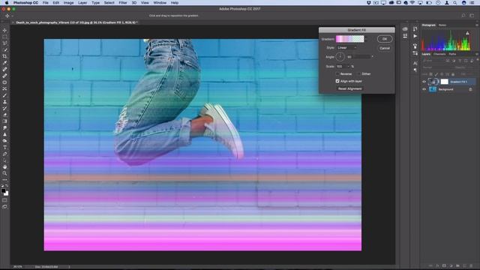Open the Window menu

click(x=160, y=3)
